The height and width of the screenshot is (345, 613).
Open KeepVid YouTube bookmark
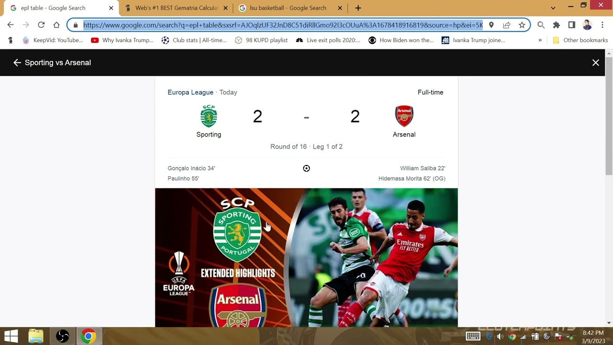[53, 40]
